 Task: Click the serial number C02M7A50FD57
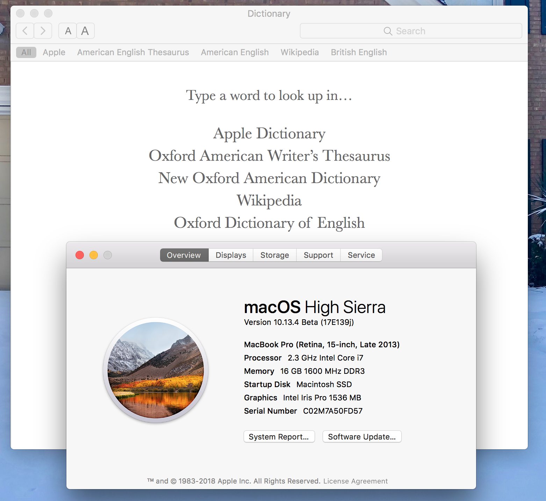click(333, 411)
